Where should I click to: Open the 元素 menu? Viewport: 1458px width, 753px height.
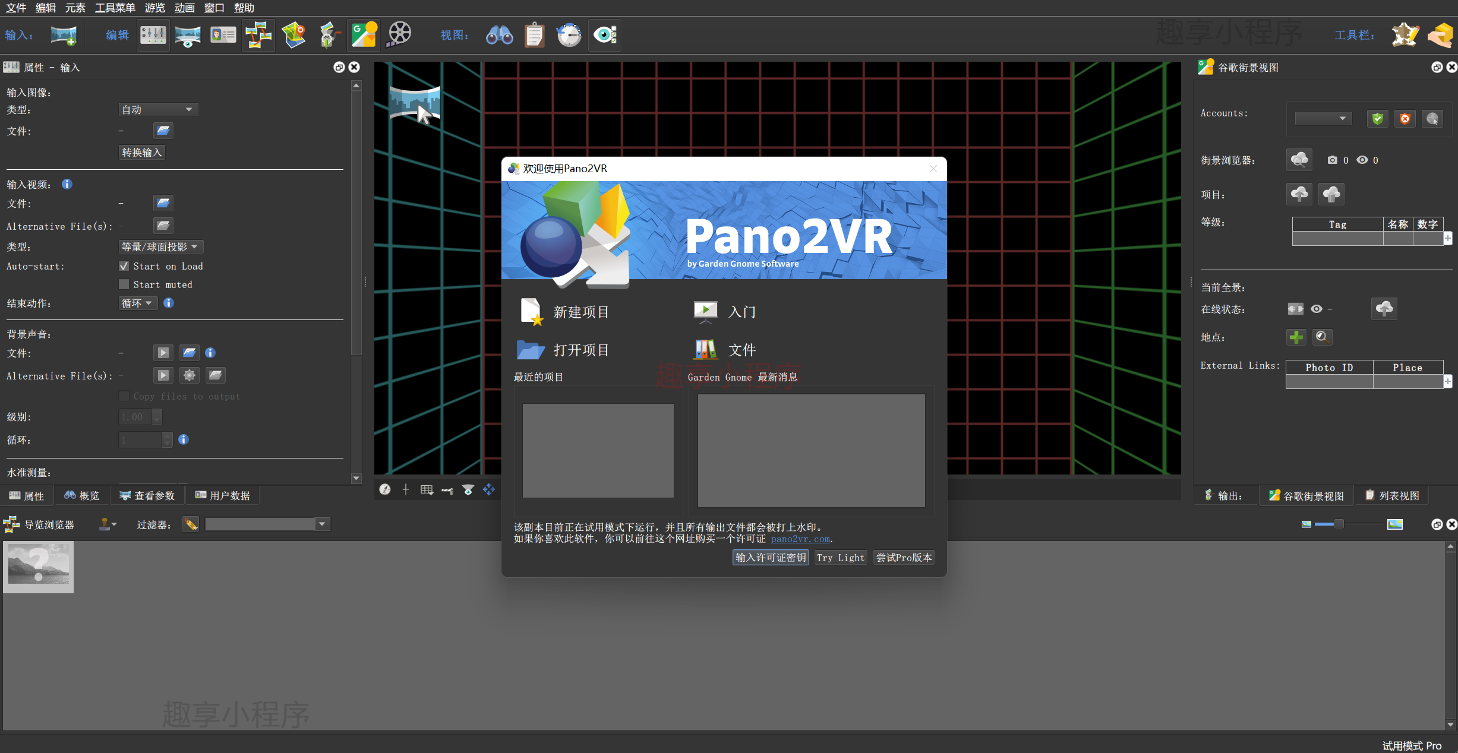point(75,8)
